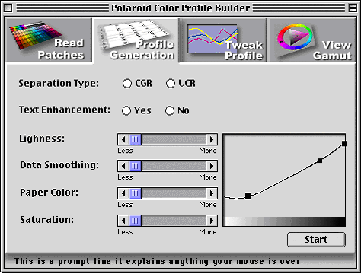Viewport: 361px width, 274px height.
Task: Click the Paper Color left arrow
Action: tap(123, 193)
